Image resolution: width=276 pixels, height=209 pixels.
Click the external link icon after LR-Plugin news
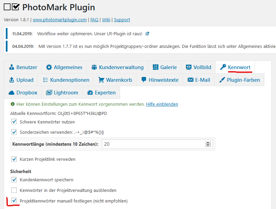point(147,34)
